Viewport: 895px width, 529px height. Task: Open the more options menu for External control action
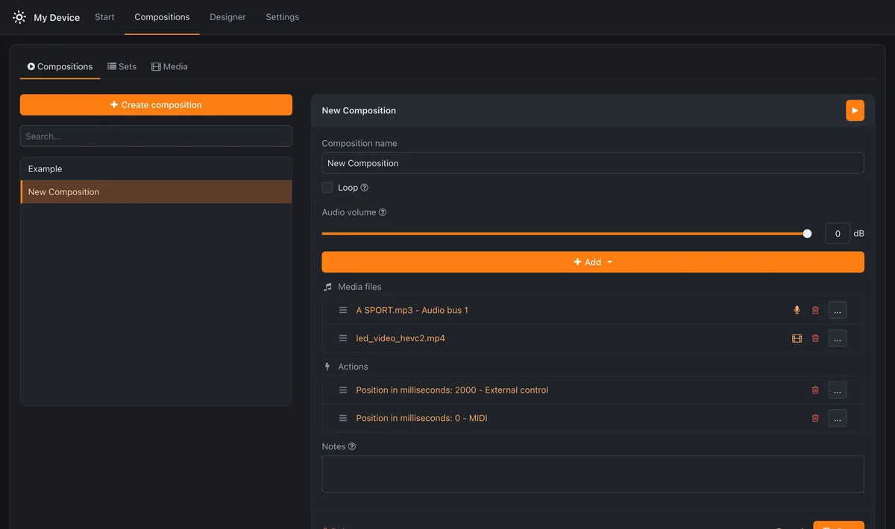[838, 390]
